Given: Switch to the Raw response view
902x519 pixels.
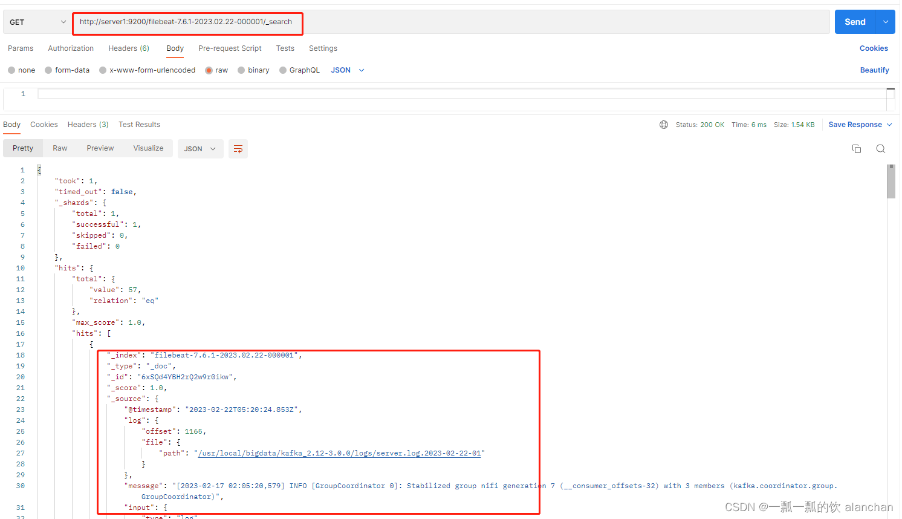Looking at the screenshot, I should tap(59, 148).
